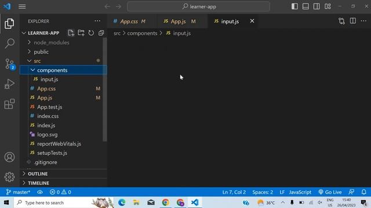Click the New File icon in Explorer
This screenshot has width=371, height=208.
[71, 33]
